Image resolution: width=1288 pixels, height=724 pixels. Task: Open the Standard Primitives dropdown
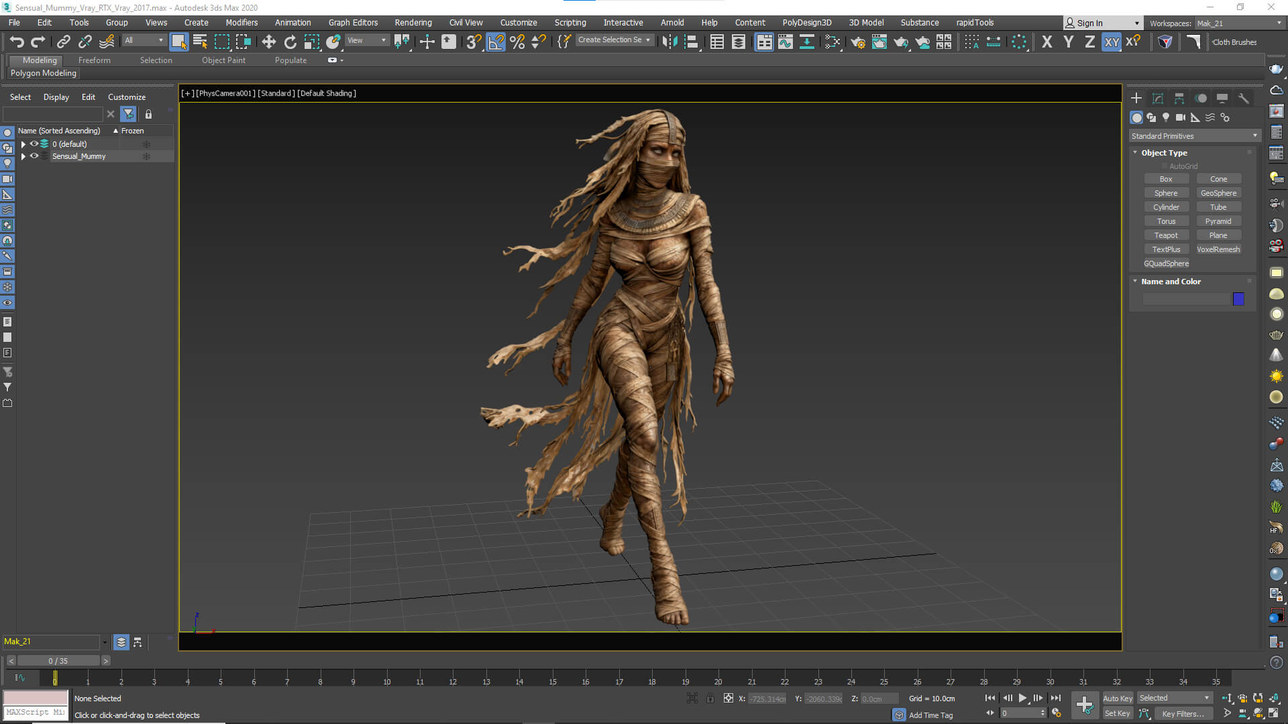tap(1194, 136)
